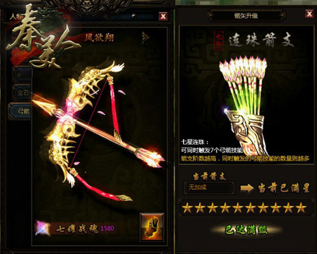Screen dimensions: 317x254
Task: Click the yellow upgrade arrow icon
Action: [x=247, y=188]
